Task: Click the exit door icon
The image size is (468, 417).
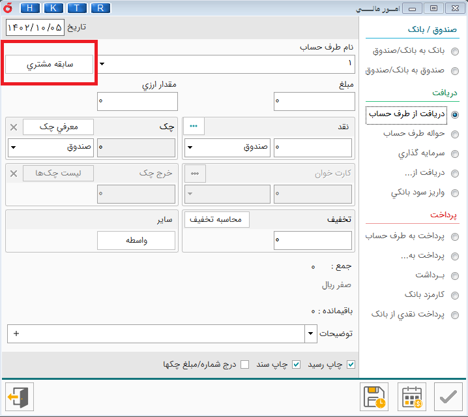Action: point(19,397)
